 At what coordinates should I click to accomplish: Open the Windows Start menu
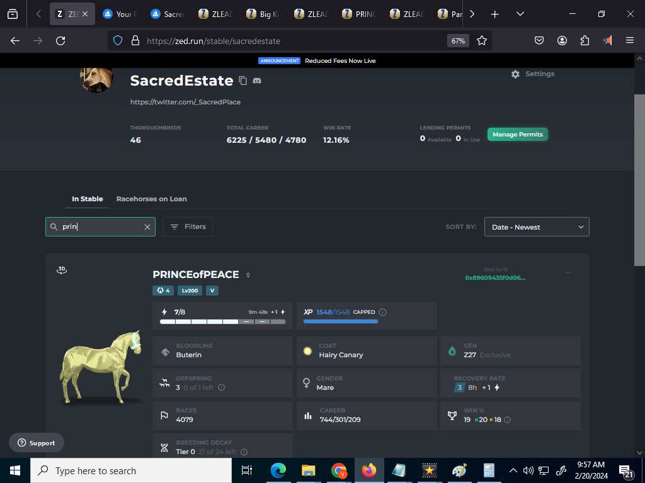(15, 470)
